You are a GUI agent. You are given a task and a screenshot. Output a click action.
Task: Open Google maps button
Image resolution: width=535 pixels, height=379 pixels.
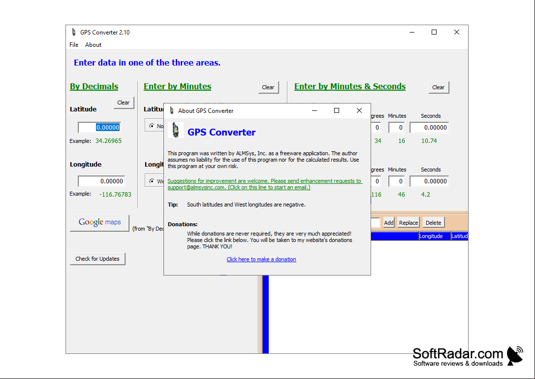point(99,223)
